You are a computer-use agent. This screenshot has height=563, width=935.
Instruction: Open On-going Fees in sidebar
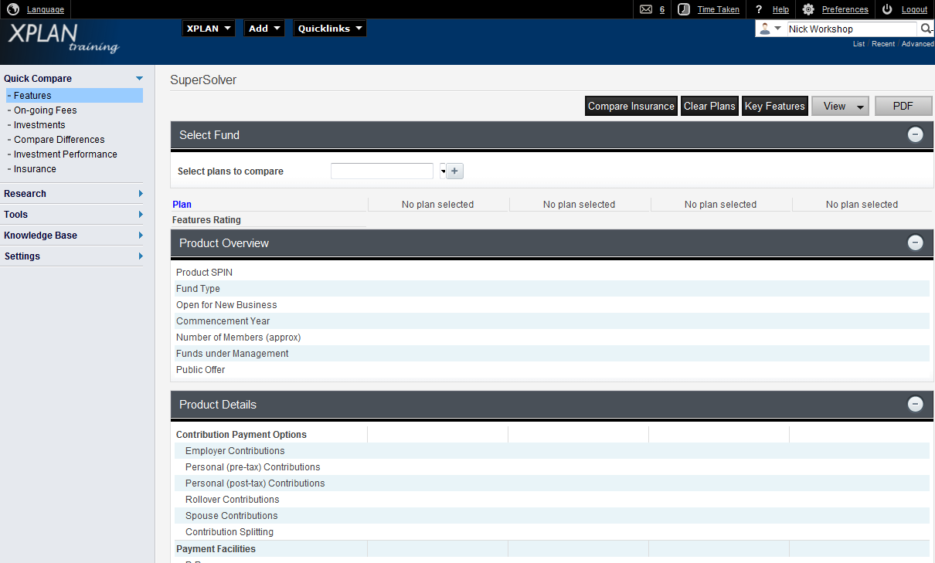coord(45,110)
